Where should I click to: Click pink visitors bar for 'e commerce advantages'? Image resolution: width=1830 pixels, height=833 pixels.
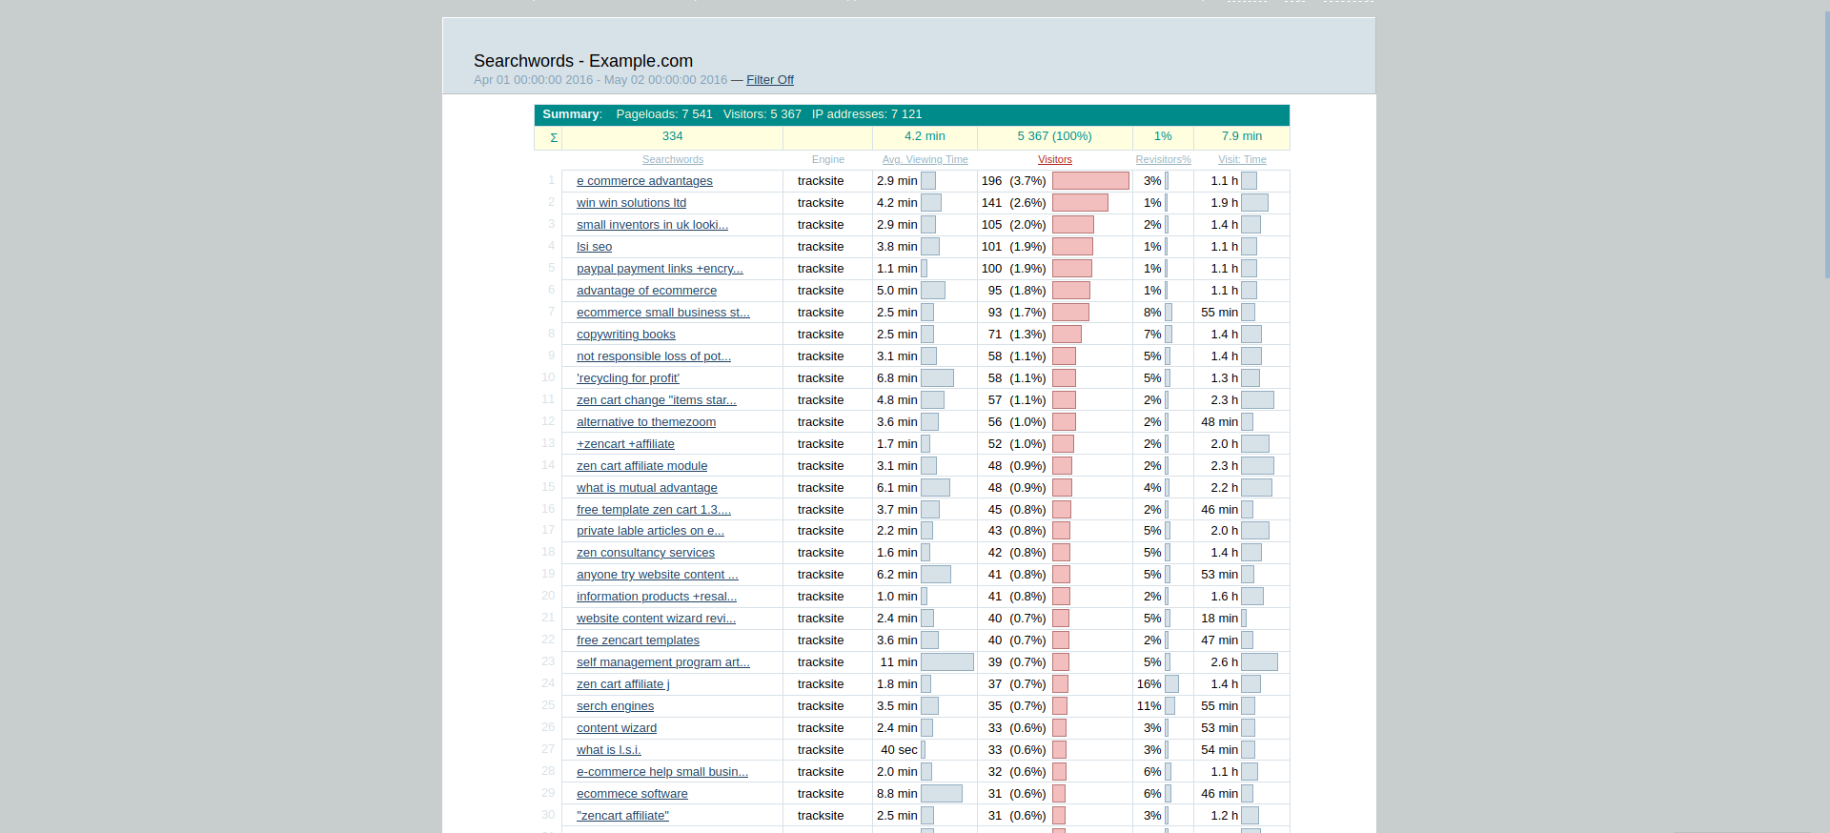[x=1090, y=181]
